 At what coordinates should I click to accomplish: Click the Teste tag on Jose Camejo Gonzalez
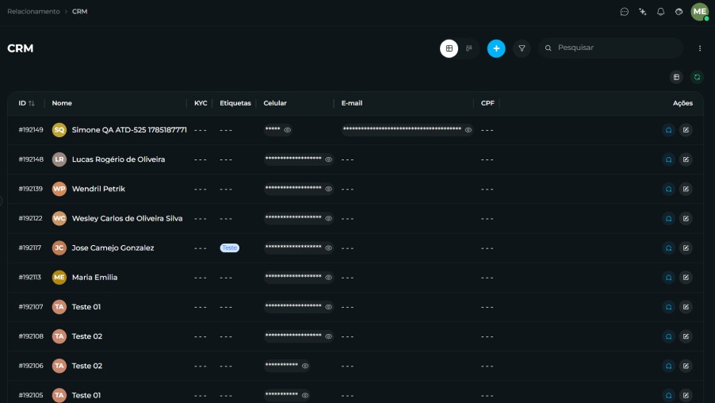229,248
